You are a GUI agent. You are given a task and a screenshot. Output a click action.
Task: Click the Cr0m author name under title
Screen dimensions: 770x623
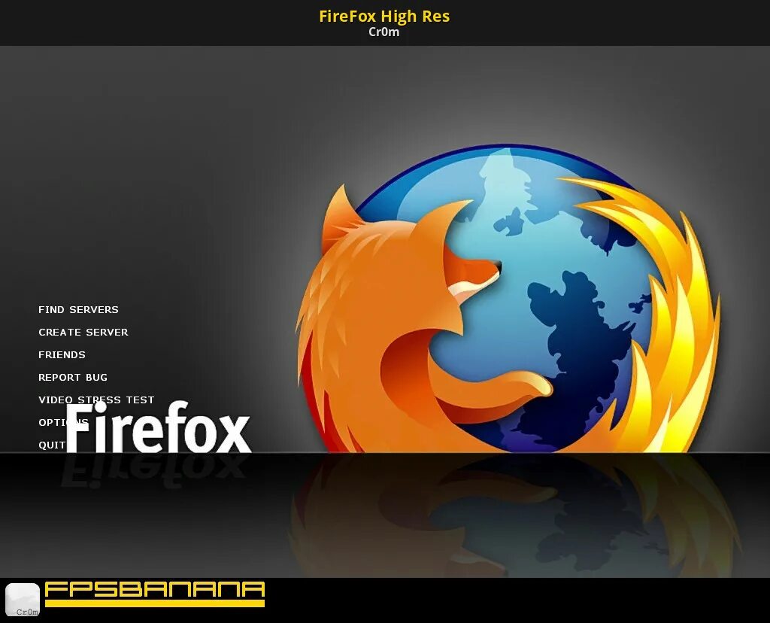click(x=384, y=32)
